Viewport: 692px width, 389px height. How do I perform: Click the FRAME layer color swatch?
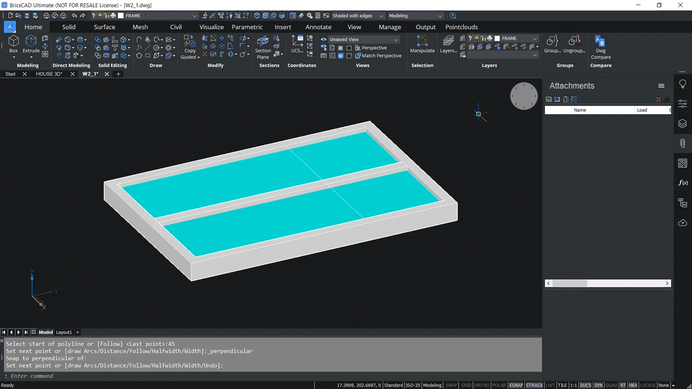[x=497, y=38]
